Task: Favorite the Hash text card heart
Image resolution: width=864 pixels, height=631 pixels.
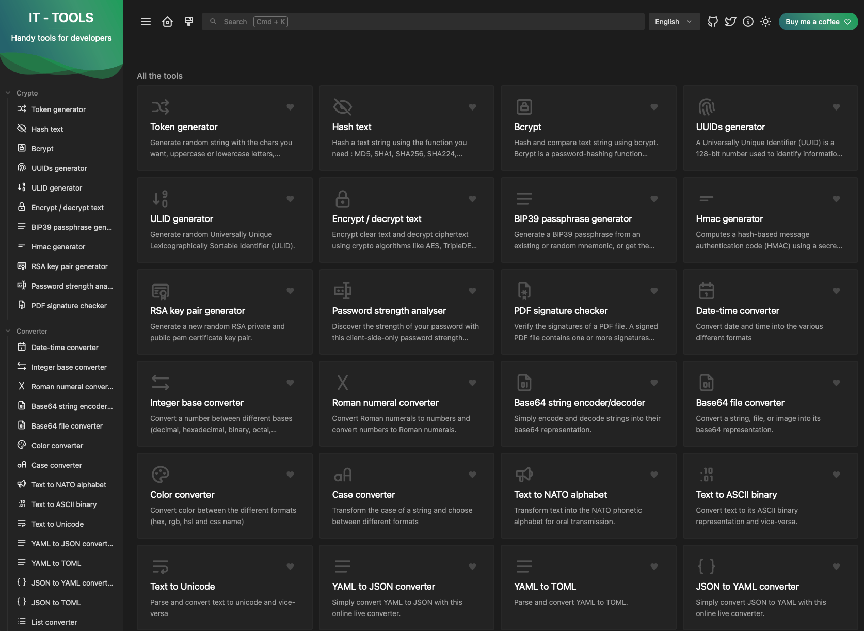Action: click(472, 107)
